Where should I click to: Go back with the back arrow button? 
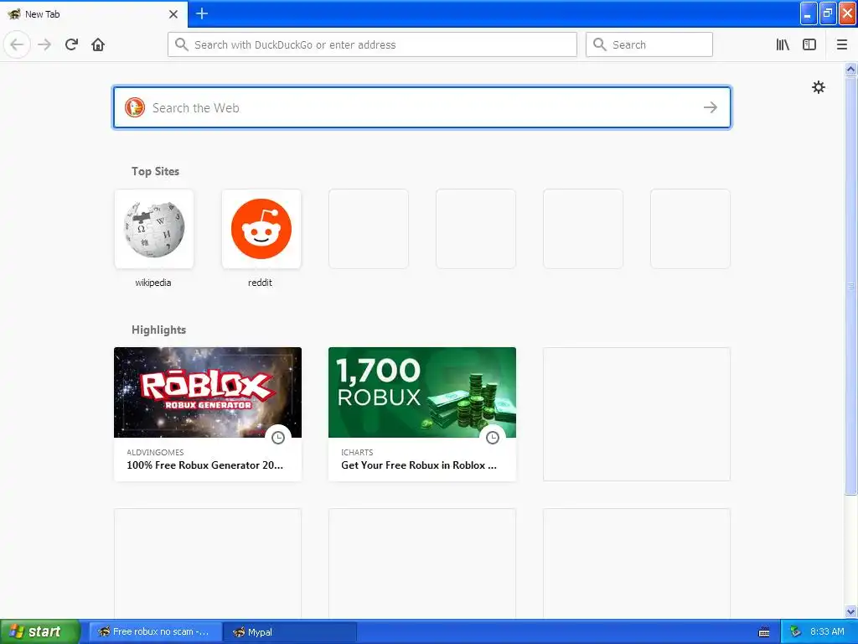[17, 44]
